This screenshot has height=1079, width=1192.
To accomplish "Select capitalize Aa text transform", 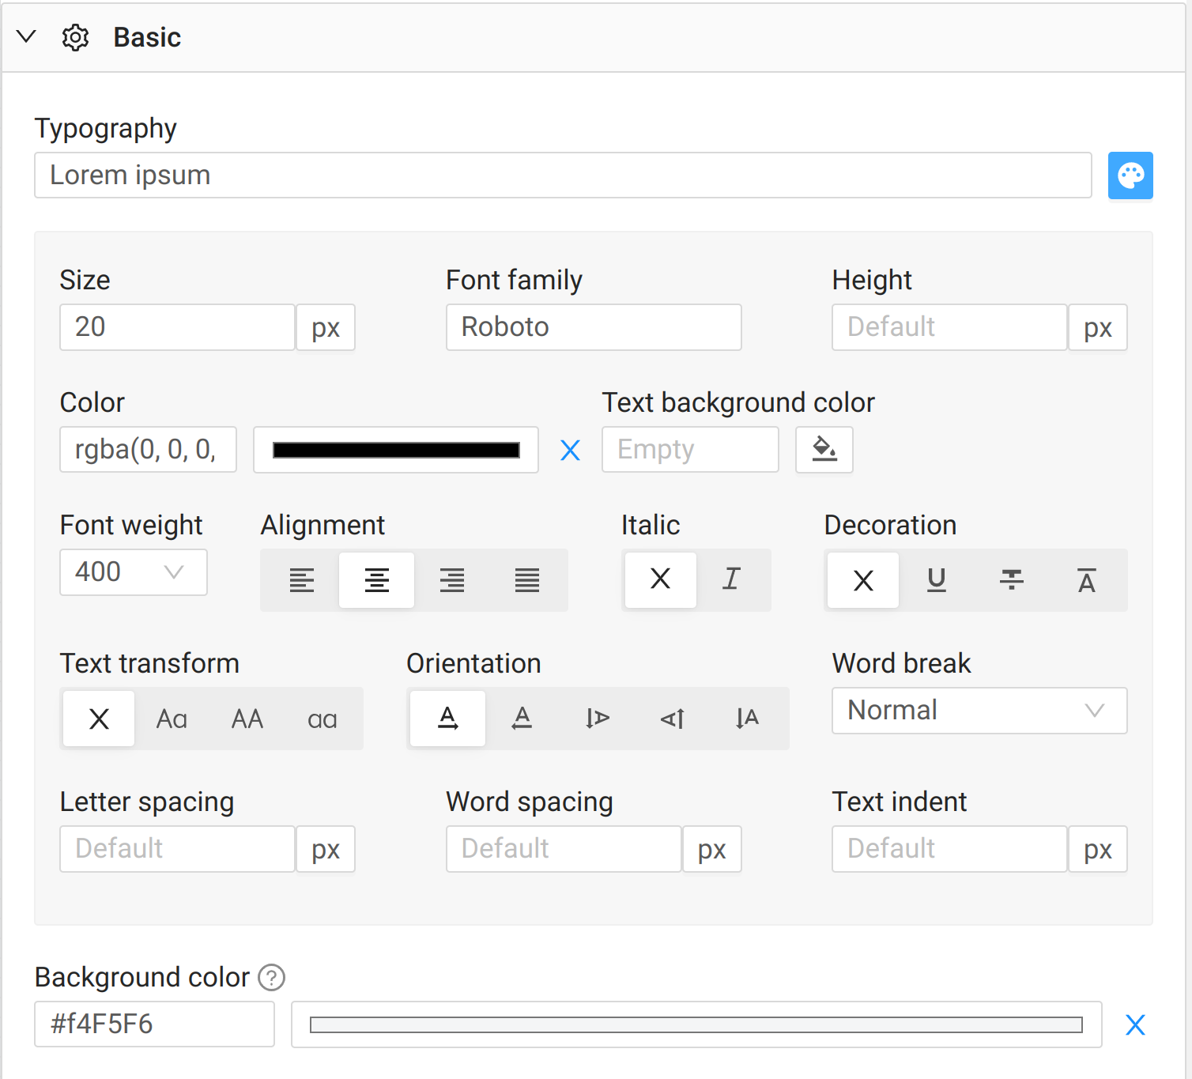I will click(172, 719).
